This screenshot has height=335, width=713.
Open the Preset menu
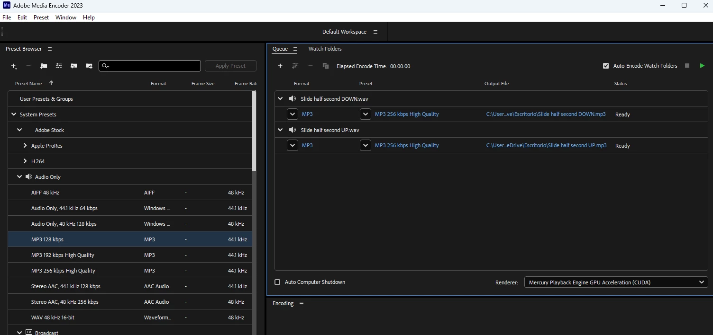click(41, 18)
